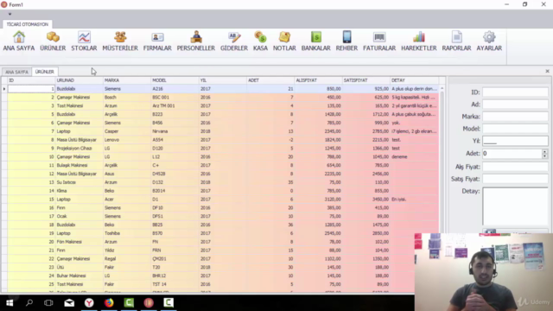
Task: Click the Bulaşık Makinesi cell
Action: (x=79, y=165)
